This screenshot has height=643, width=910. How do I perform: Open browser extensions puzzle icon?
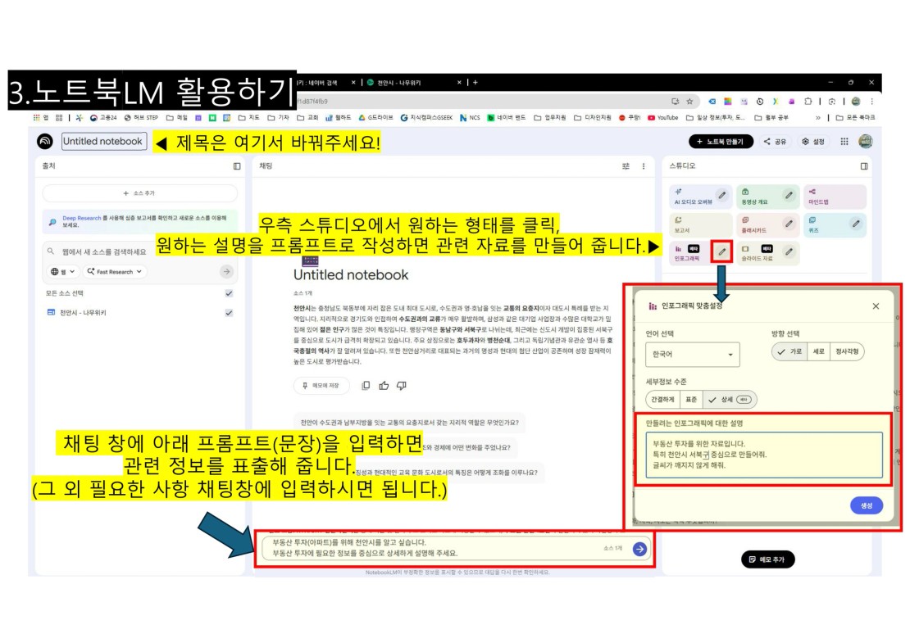click(x=808, y=102)
